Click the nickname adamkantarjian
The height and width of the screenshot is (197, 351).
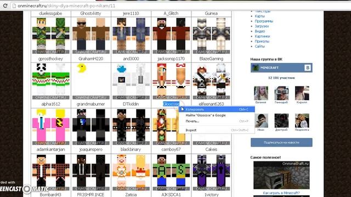click(x=50, y=149)
